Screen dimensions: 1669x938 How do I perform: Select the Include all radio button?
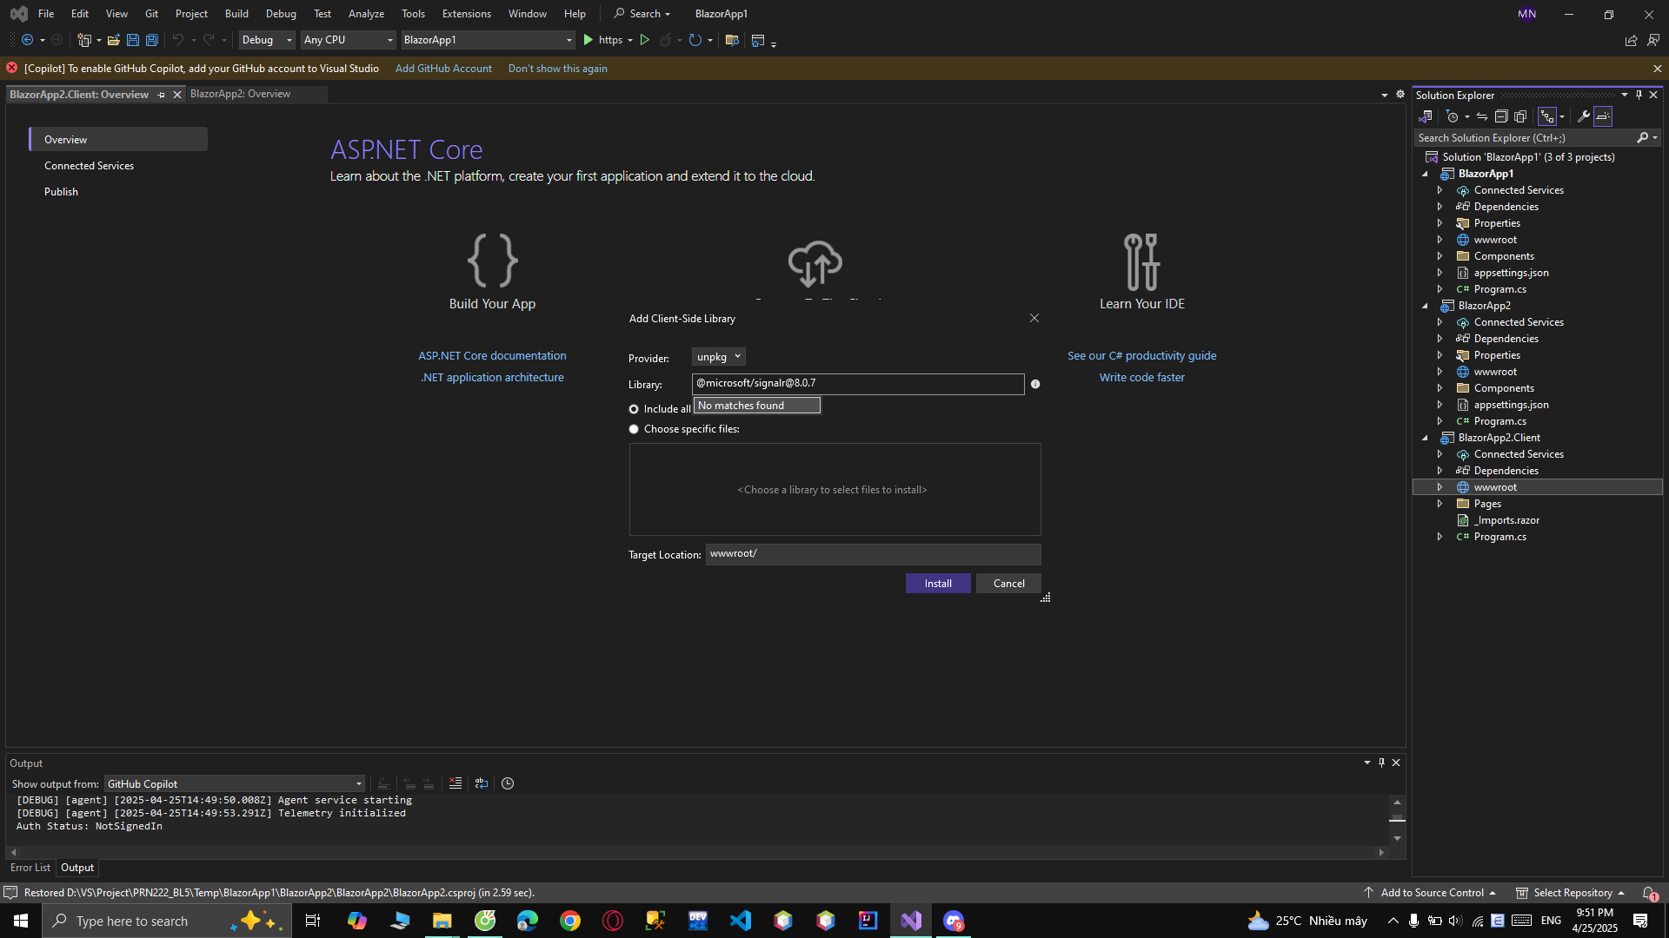[x=634, y=409]
